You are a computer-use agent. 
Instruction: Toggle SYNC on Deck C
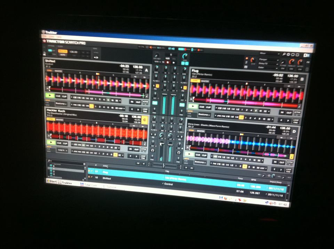[x=50, y=119]
